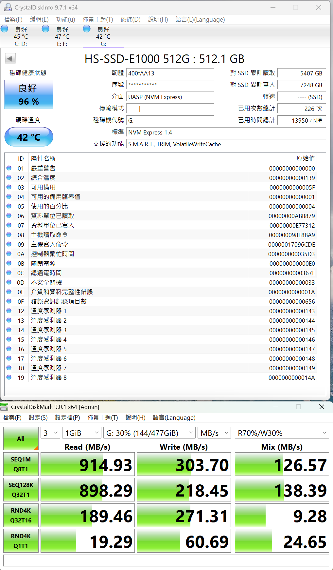Click status orb for attribute 02 綜合溫度
The width and height of the screenshot is (333, 570).
(9, 178)
